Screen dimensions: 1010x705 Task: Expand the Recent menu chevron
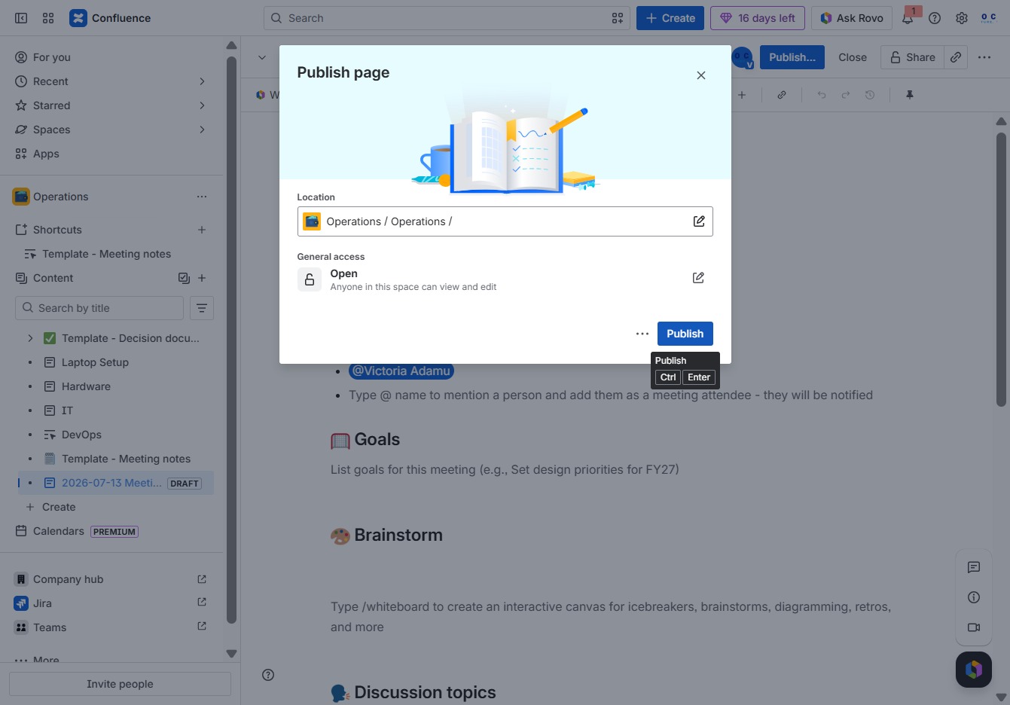click(202, 81)
